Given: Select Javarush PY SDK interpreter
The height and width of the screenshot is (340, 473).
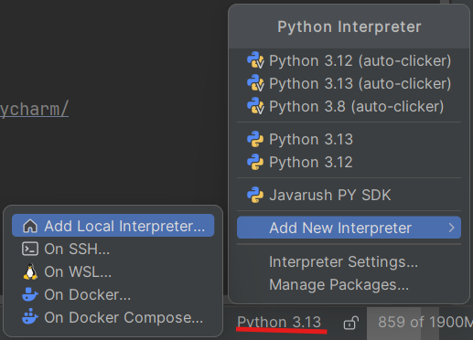Looking at the screenshot, I should [349, 195].
